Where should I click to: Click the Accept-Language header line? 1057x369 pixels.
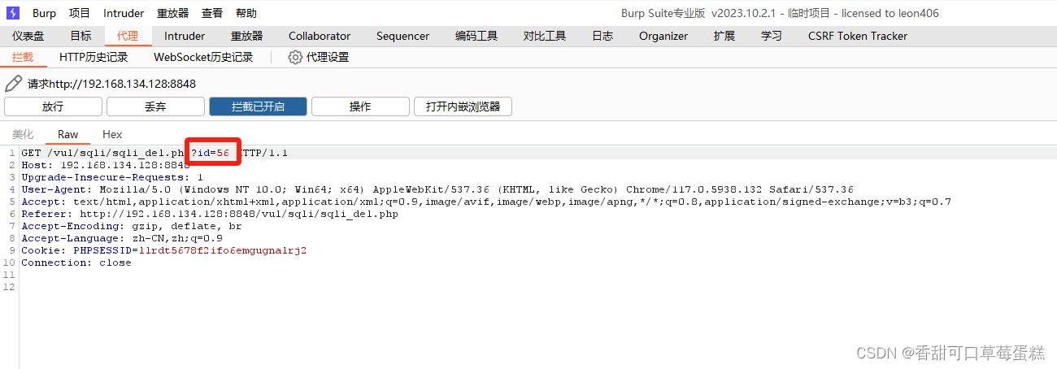click(x=122, y=238)
